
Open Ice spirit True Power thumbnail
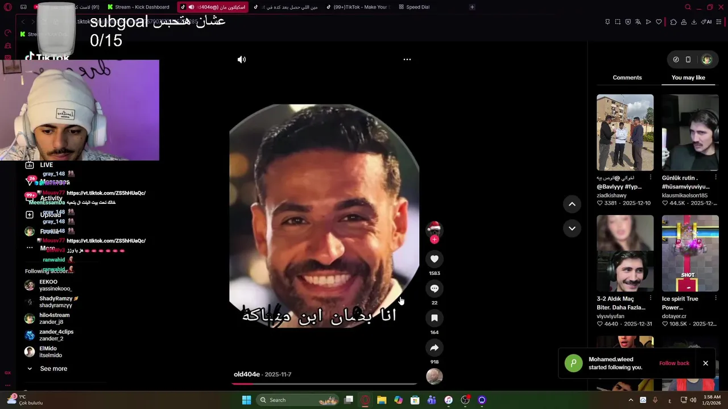[x=690, y=253]
